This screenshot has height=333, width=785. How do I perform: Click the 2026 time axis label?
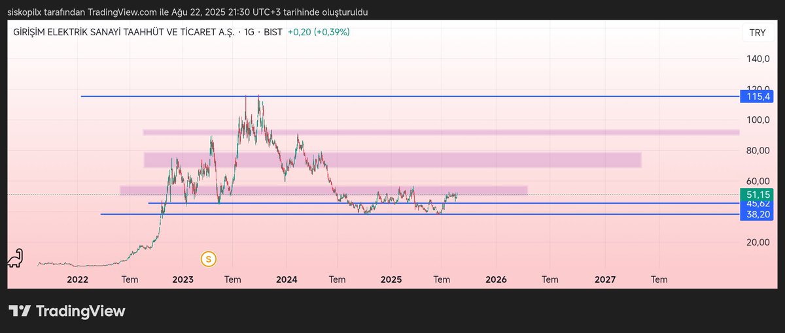[497, 279]
